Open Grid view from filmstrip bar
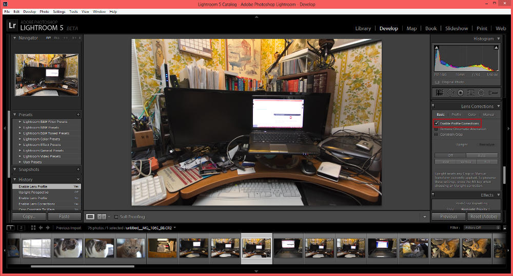 pyautogui.click(x=33, y=228)
